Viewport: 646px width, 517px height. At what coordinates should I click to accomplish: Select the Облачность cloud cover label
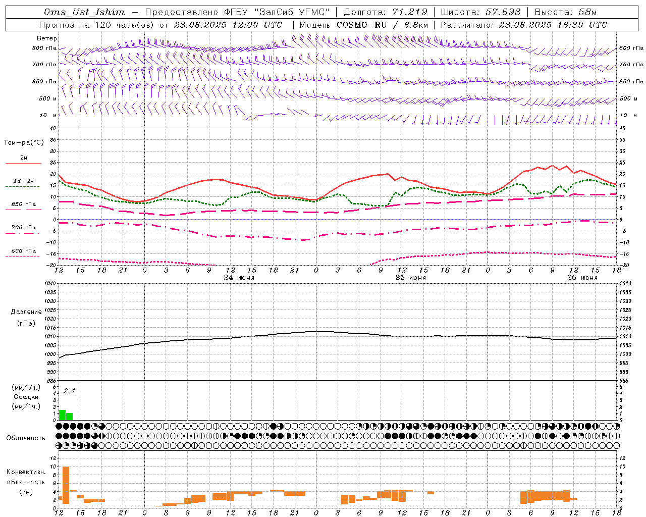tap(26, 438)
